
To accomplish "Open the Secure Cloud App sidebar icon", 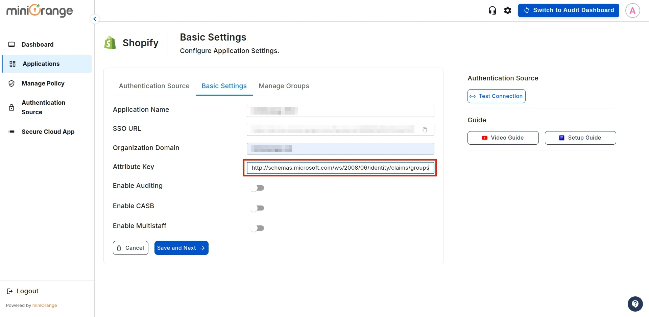I will (11, 131).
